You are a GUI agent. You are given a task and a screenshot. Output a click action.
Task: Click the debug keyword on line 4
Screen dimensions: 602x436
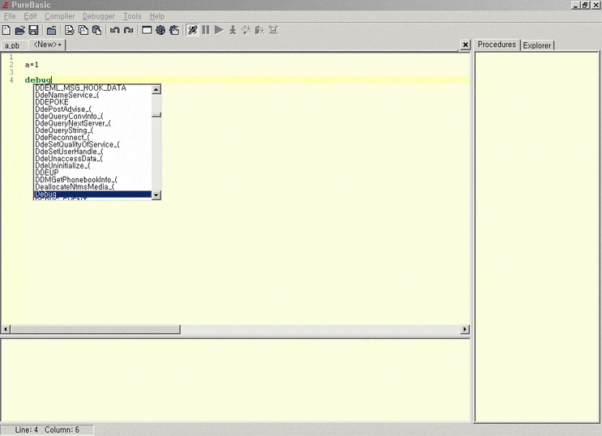click(x=37, y=80)
